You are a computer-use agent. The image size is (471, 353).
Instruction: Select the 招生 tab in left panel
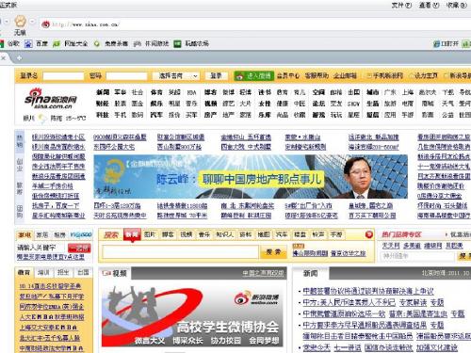pos(63,273)
